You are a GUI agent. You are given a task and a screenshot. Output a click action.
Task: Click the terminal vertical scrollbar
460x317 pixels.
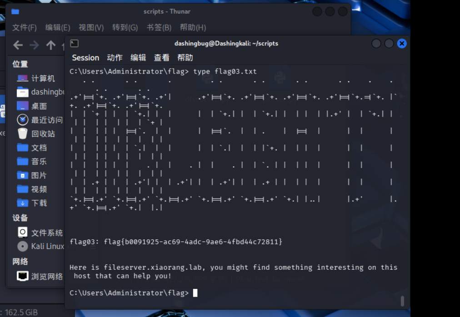402,301
